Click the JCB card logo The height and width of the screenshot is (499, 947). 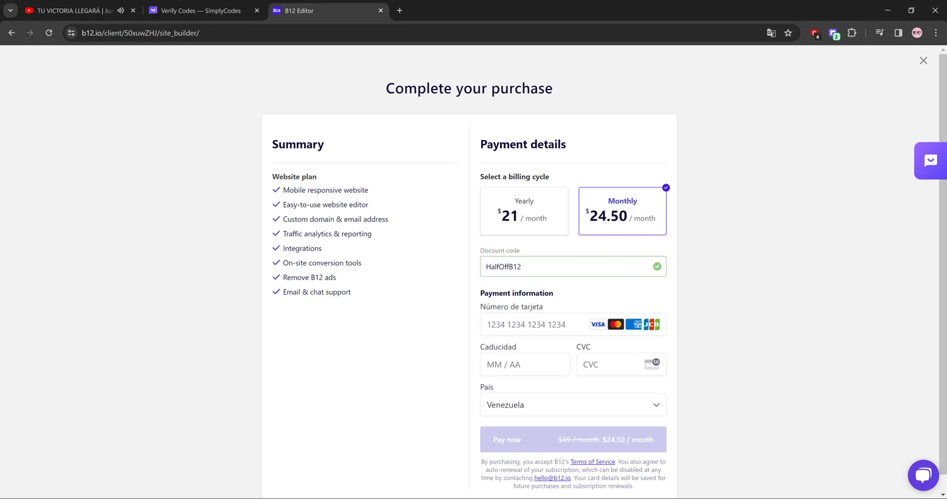652,324
